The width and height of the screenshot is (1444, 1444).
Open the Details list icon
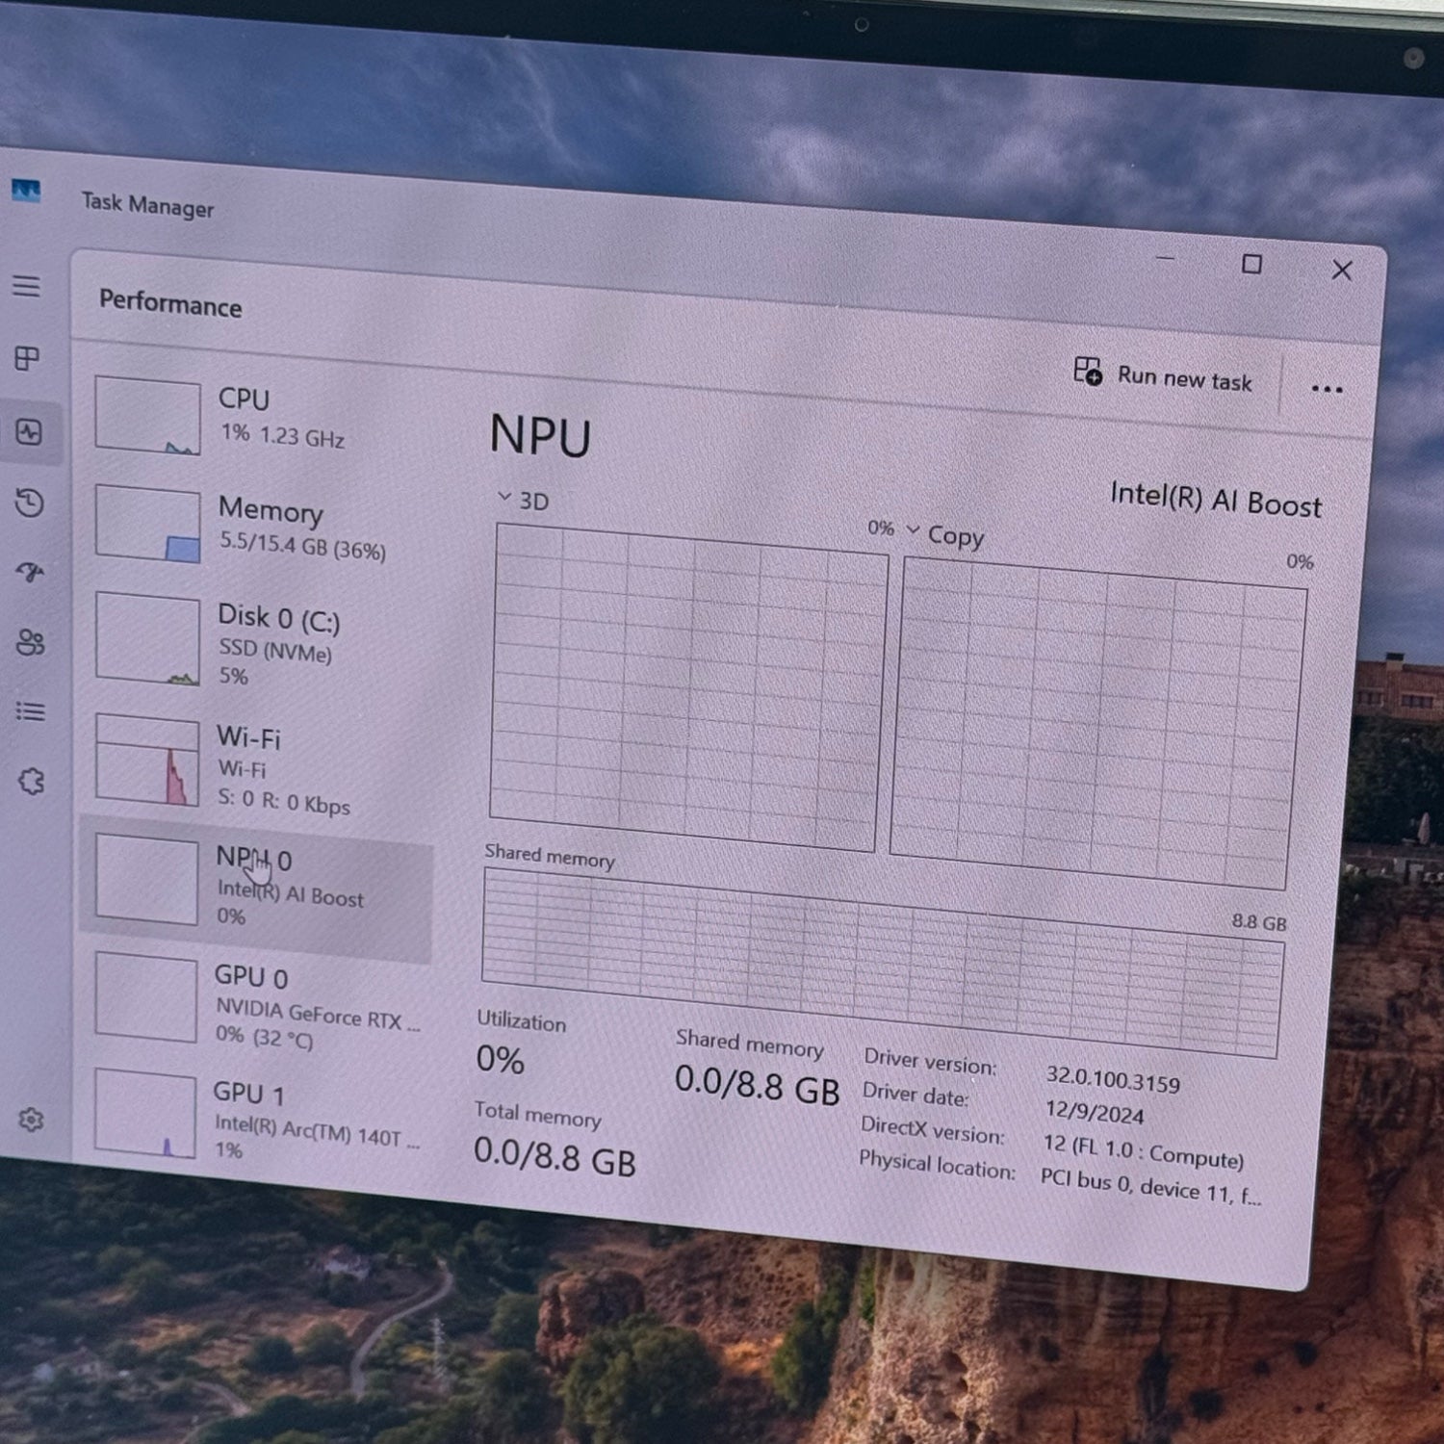[x=31, y=711]
